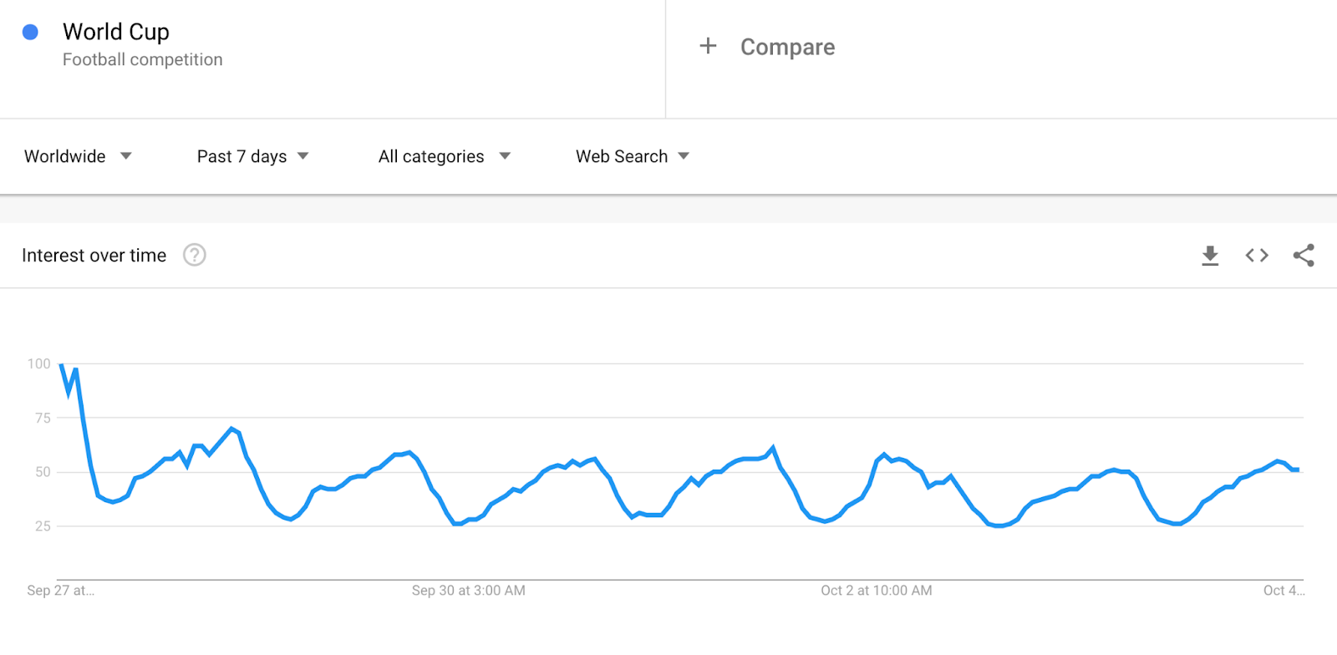Click the Sep 30 at 3:00 AM label
The height and width of the screenshot is (655, 1337).
468,591
